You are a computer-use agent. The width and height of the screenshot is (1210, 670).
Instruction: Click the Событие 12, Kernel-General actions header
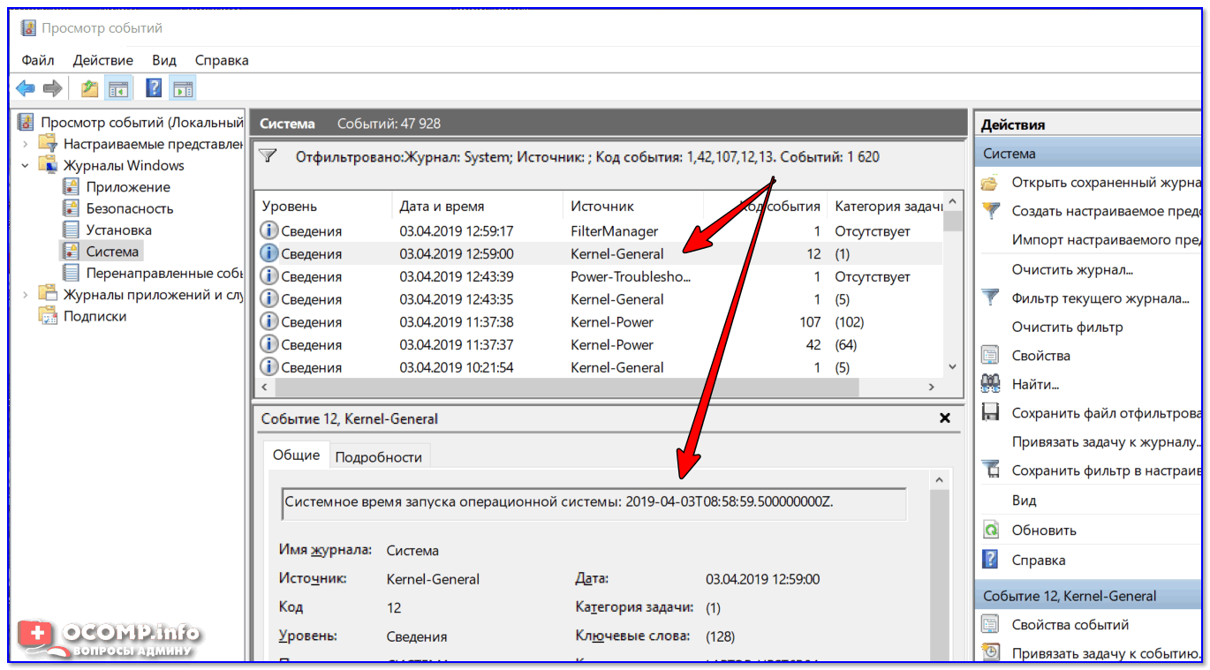pos(1089,596)
